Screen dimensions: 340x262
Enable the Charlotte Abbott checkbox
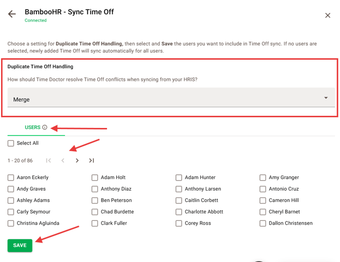[x=179, y=212]
